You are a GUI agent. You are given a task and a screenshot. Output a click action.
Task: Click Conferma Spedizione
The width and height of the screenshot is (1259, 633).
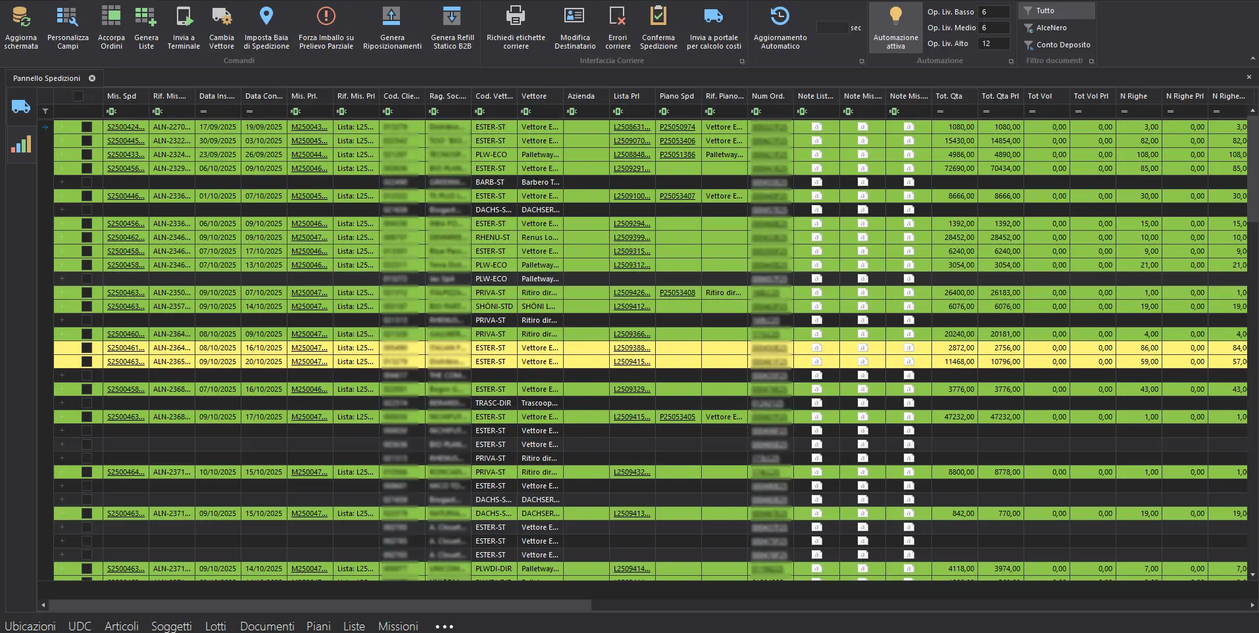coord(658,26)
